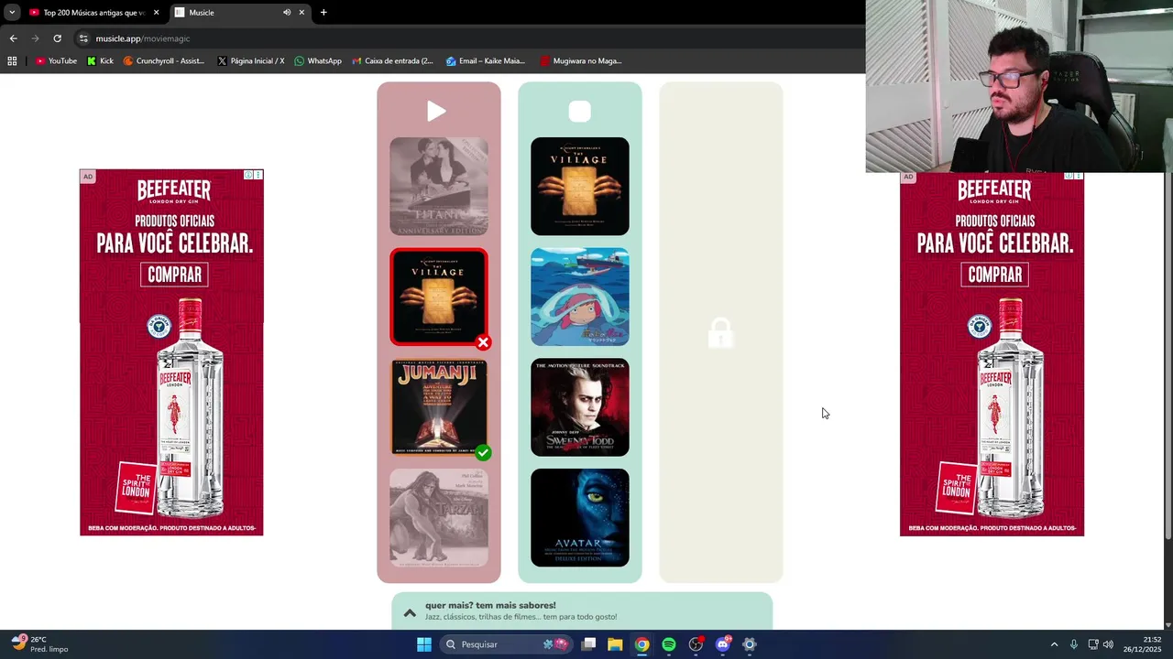Viewport: 1173px width, 659px height.
Task: Open the weather widget showing 26°C
Action: (x=40, y=644)
